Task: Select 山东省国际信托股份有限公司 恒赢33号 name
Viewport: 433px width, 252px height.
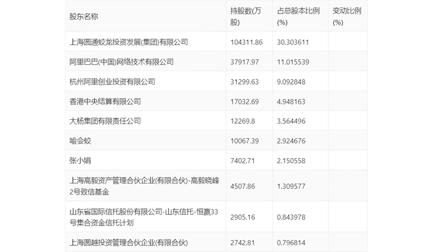Action: pos(144,217)
